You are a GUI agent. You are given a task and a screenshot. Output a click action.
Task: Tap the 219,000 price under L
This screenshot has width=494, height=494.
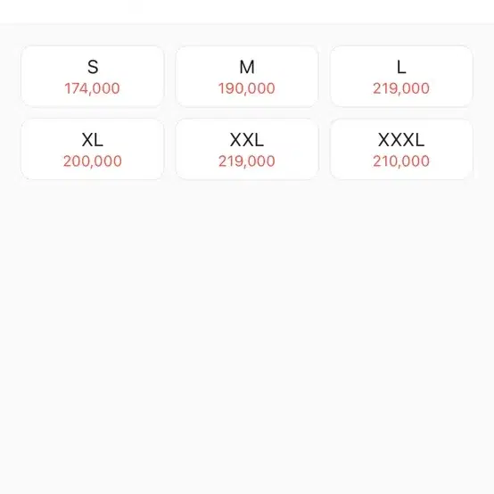pos(401,88)
